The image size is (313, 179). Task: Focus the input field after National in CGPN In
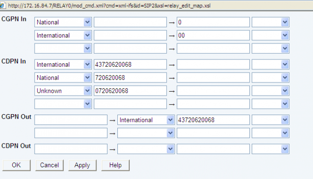point(130,22)
